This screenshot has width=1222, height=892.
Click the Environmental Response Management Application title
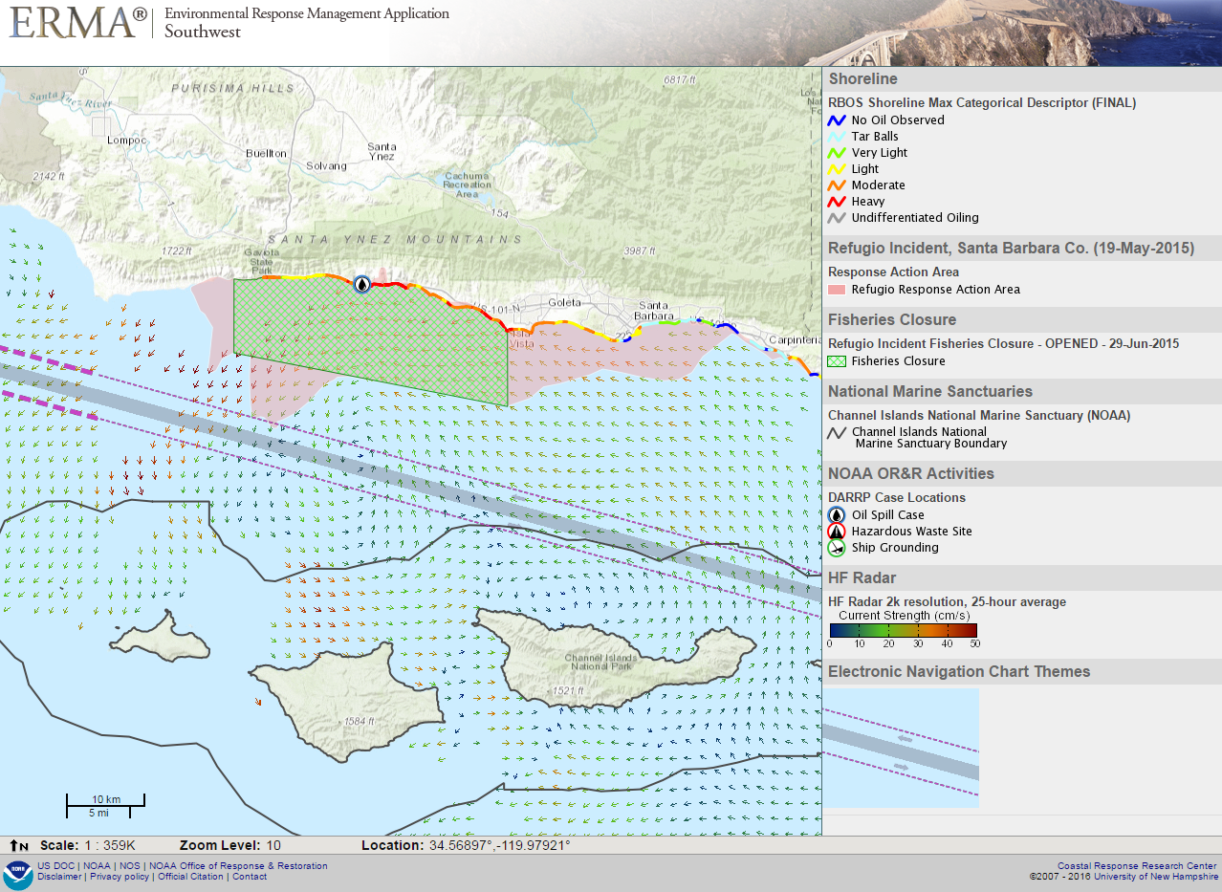tap(307, 13)
